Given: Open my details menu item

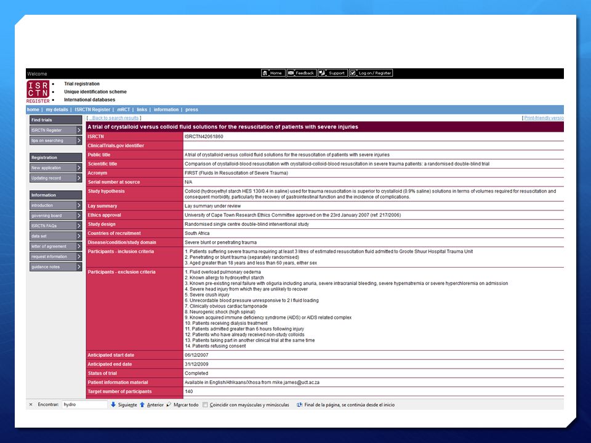Looking at the screenshot, I should coord(57,110).
